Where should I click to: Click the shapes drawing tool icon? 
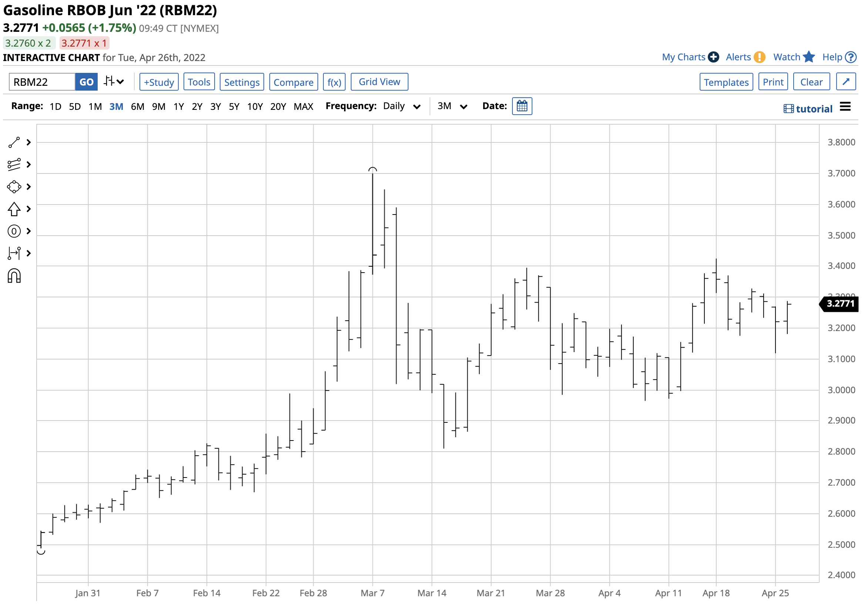pos(14,187)
